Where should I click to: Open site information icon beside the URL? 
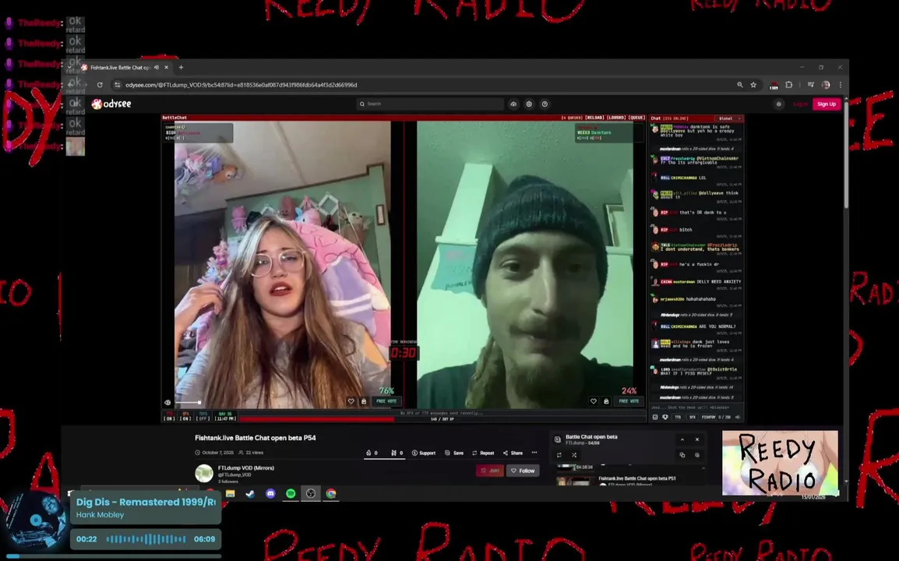click(x=118, y=85)
